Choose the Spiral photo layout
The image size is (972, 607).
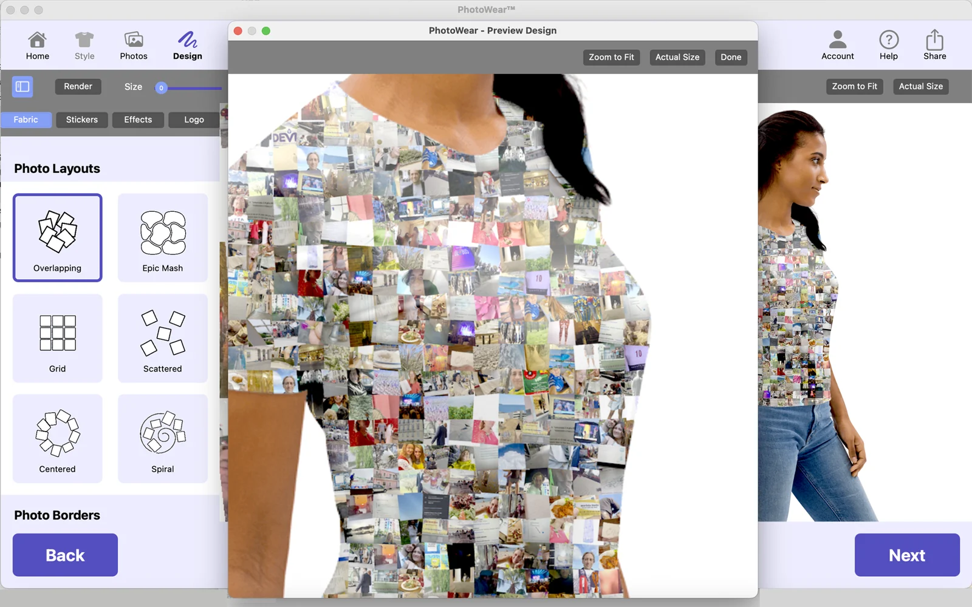[x=163, y=439]
